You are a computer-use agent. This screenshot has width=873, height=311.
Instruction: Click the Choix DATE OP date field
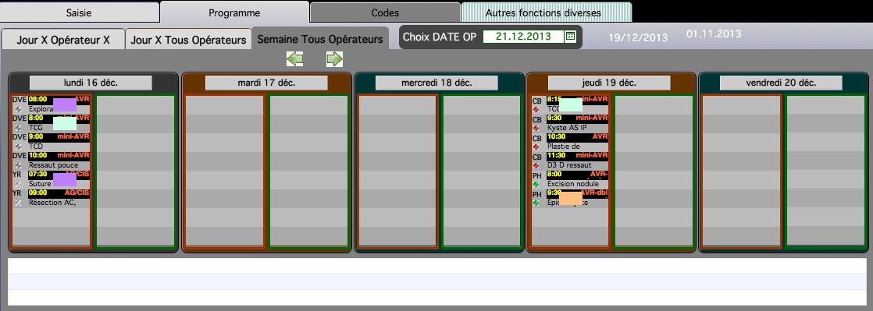[x=523, y=37]
